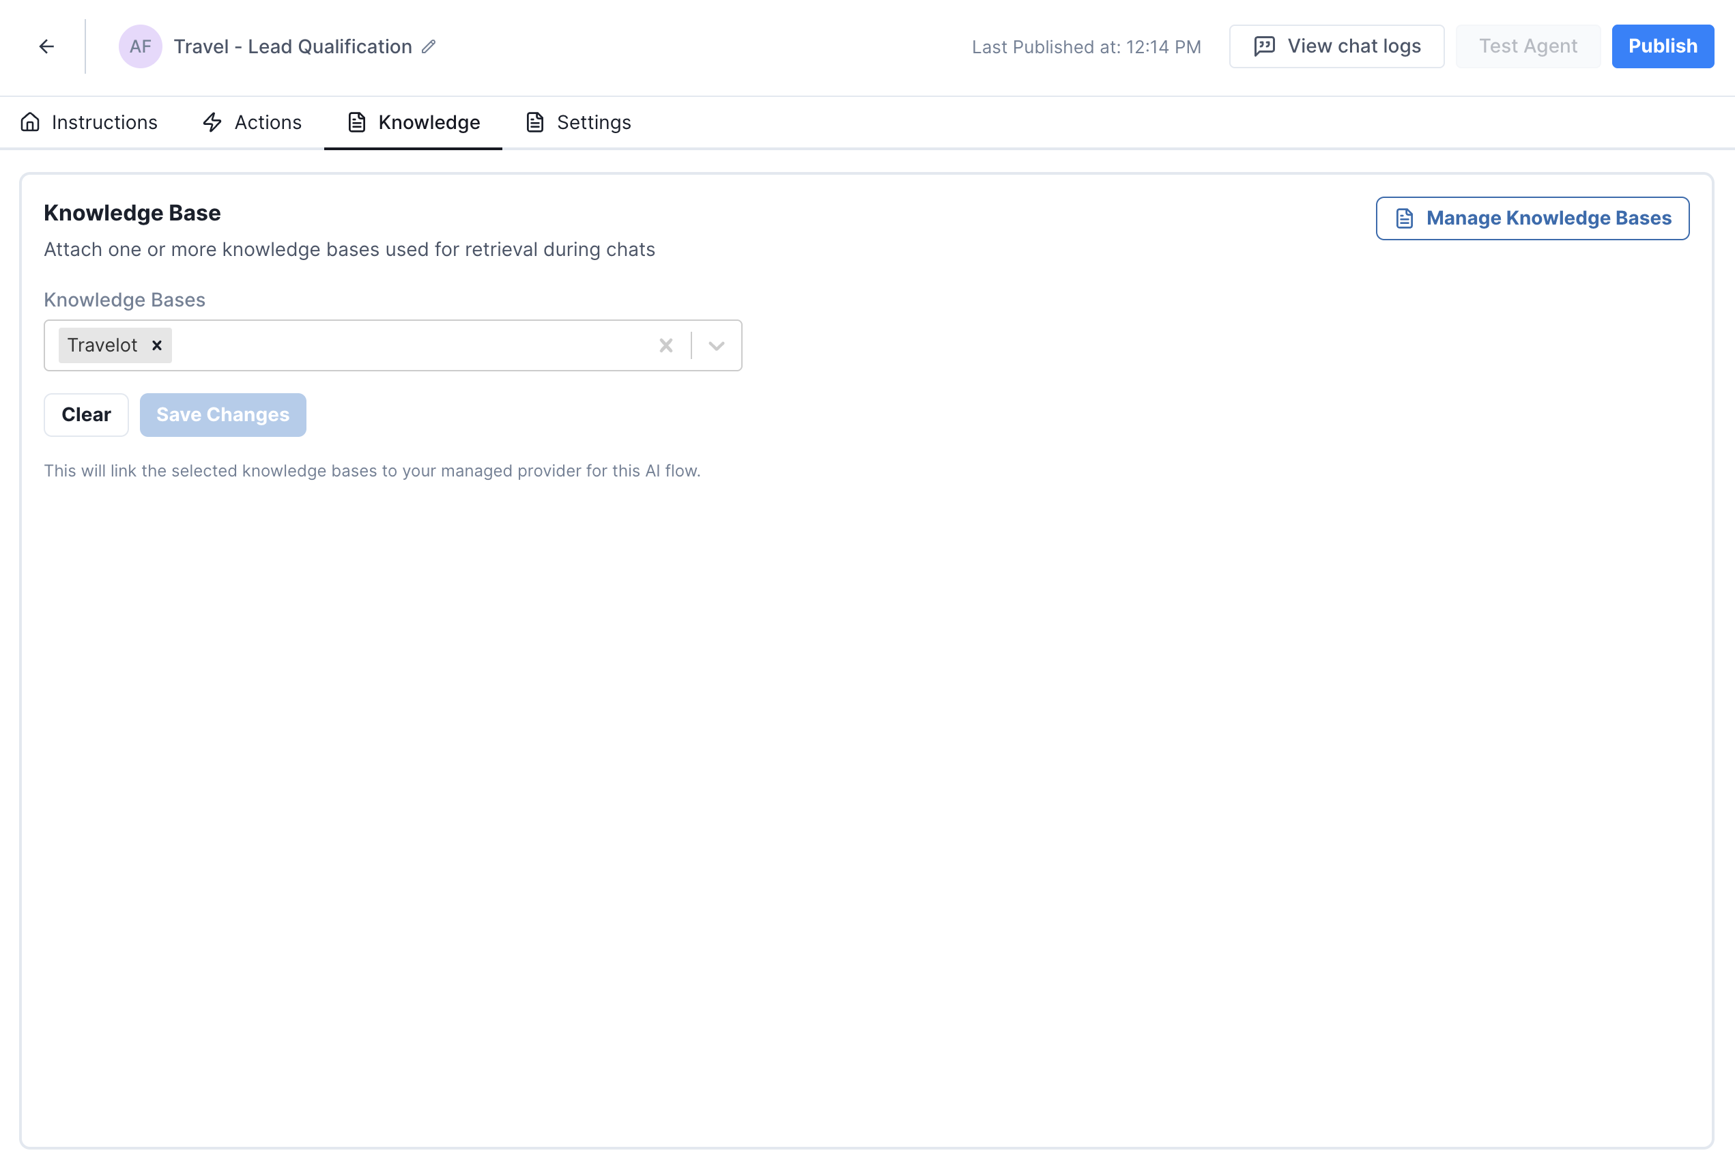Click Save Changes button
This screenshot has width=1735, height=1155.
pyautogui.click(x=223, y=415)
